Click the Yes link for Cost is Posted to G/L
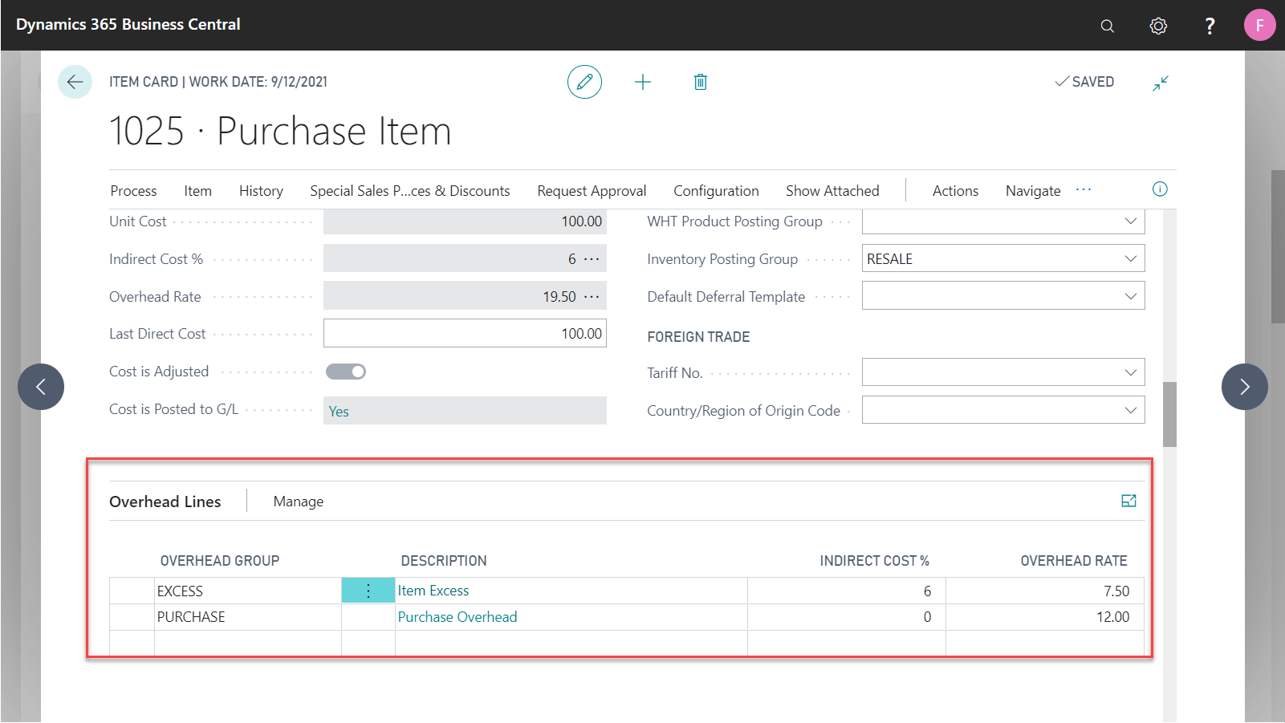 339,412
